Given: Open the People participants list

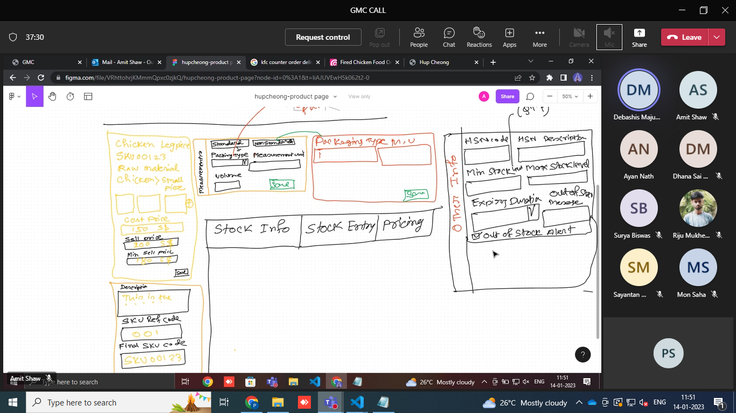Looking at the screenshot, I should coord(419,37).
